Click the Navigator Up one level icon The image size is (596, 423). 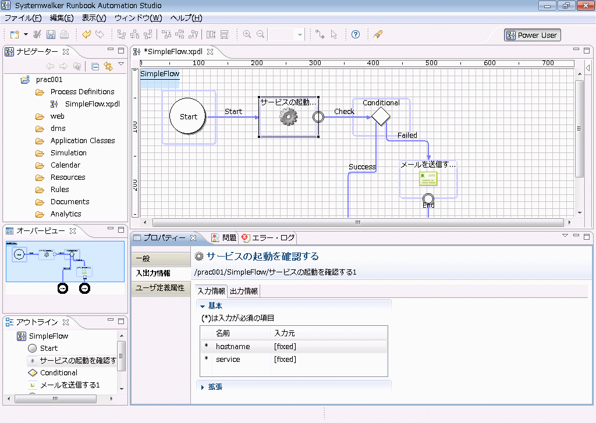(77, 66)
